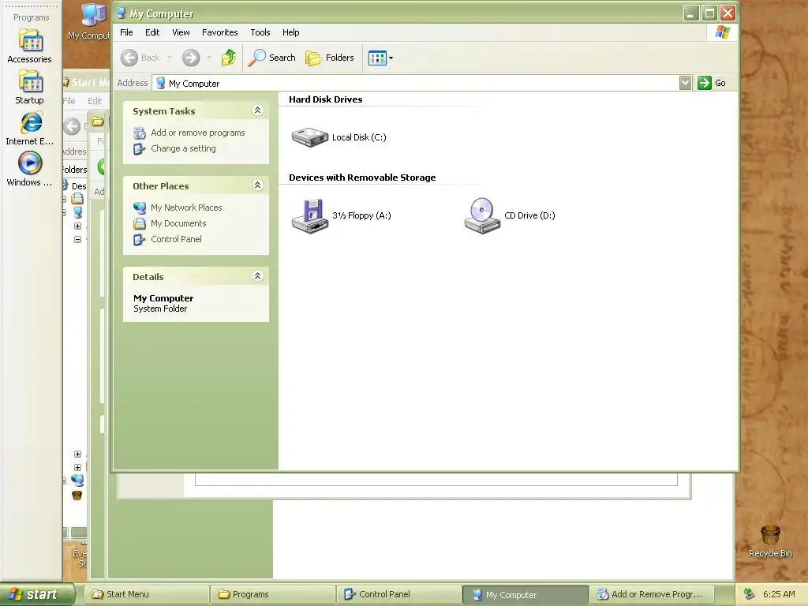Toggle the Folders pane
The height and width of the screenshot is (606, 808).
(x=330, y=58)
